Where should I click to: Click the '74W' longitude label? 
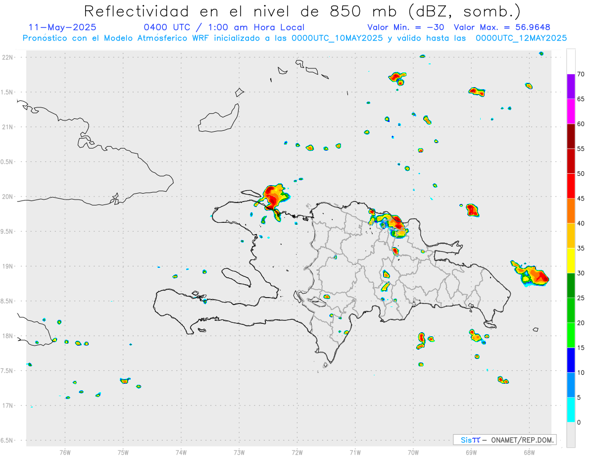point(181,453)
